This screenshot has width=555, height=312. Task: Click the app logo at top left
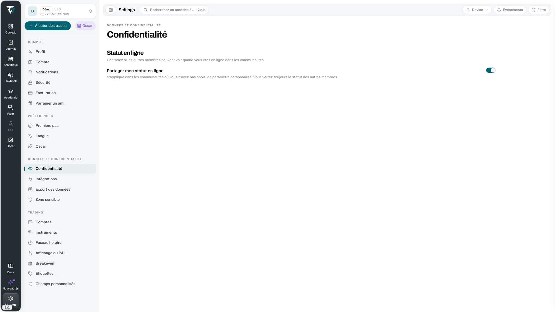[x=11, y=10]
